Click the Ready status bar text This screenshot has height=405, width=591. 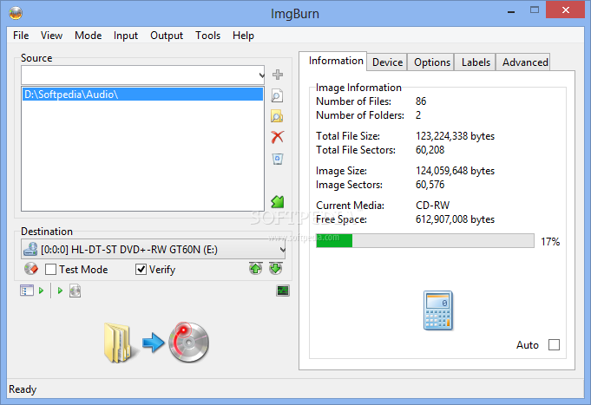(23, 389)
